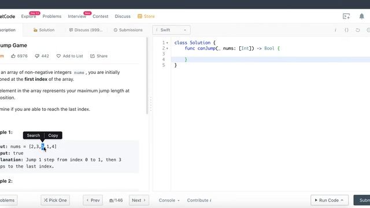Click Search in the selection popup
The image size is (370, 208).
pos(34,135)
